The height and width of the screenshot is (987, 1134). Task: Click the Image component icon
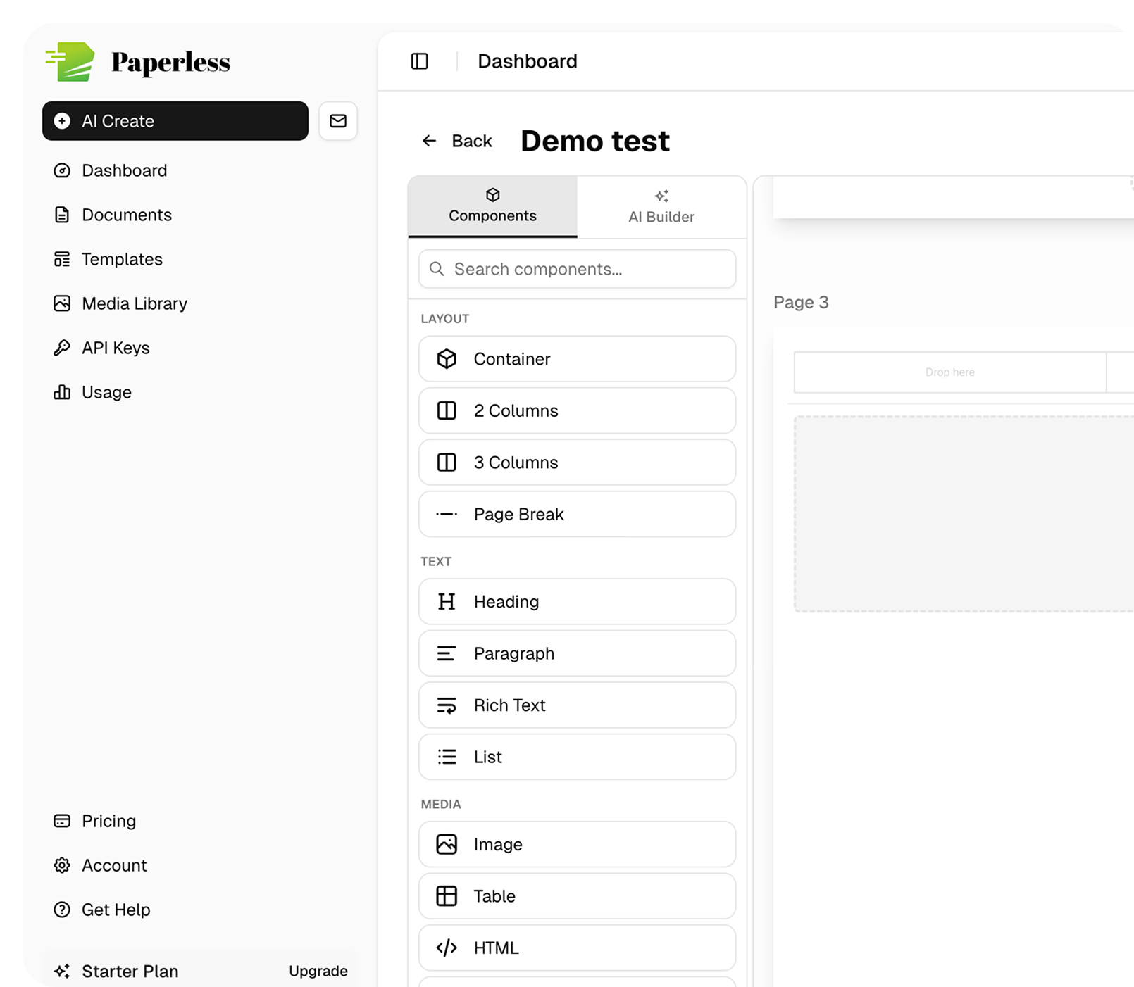446,844
